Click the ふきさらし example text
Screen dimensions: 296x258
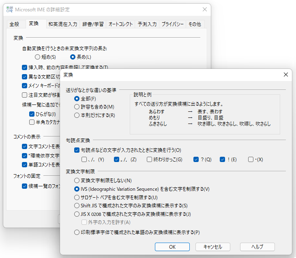[x=158, y=124]
